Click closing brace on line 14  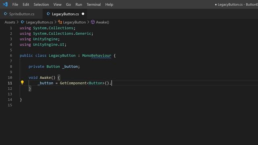(21, 100)
